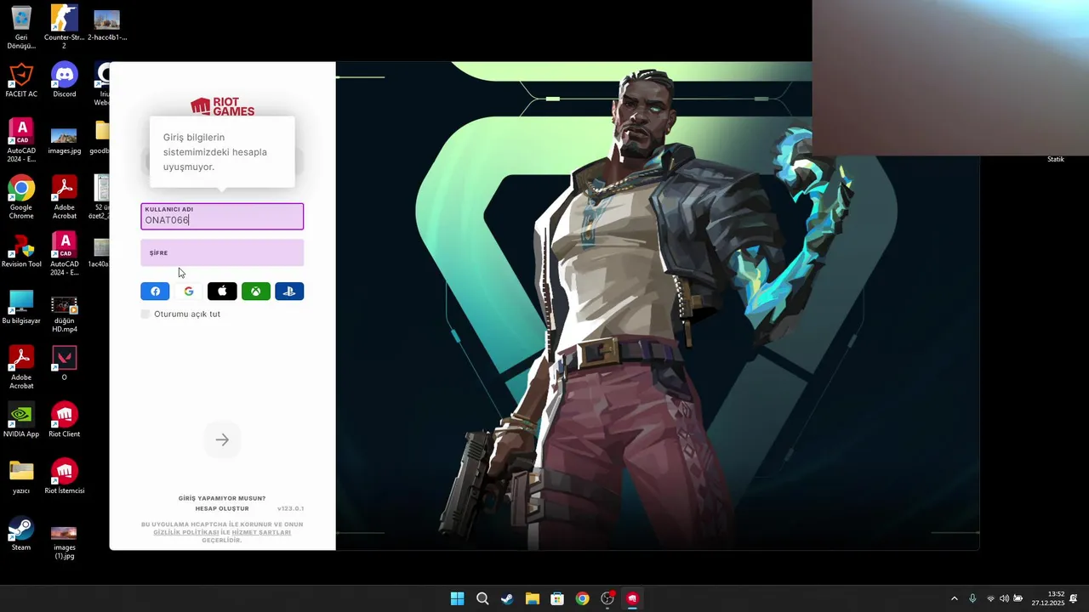Select the Revision Tool desktop shortcut
The width and height of the screenshot is (1089, 612).
[21, 251]
